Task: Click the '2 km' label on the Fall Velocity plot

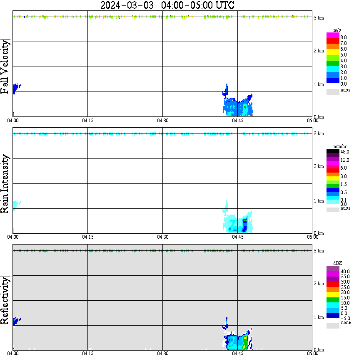Action: [x=319, y=51]
